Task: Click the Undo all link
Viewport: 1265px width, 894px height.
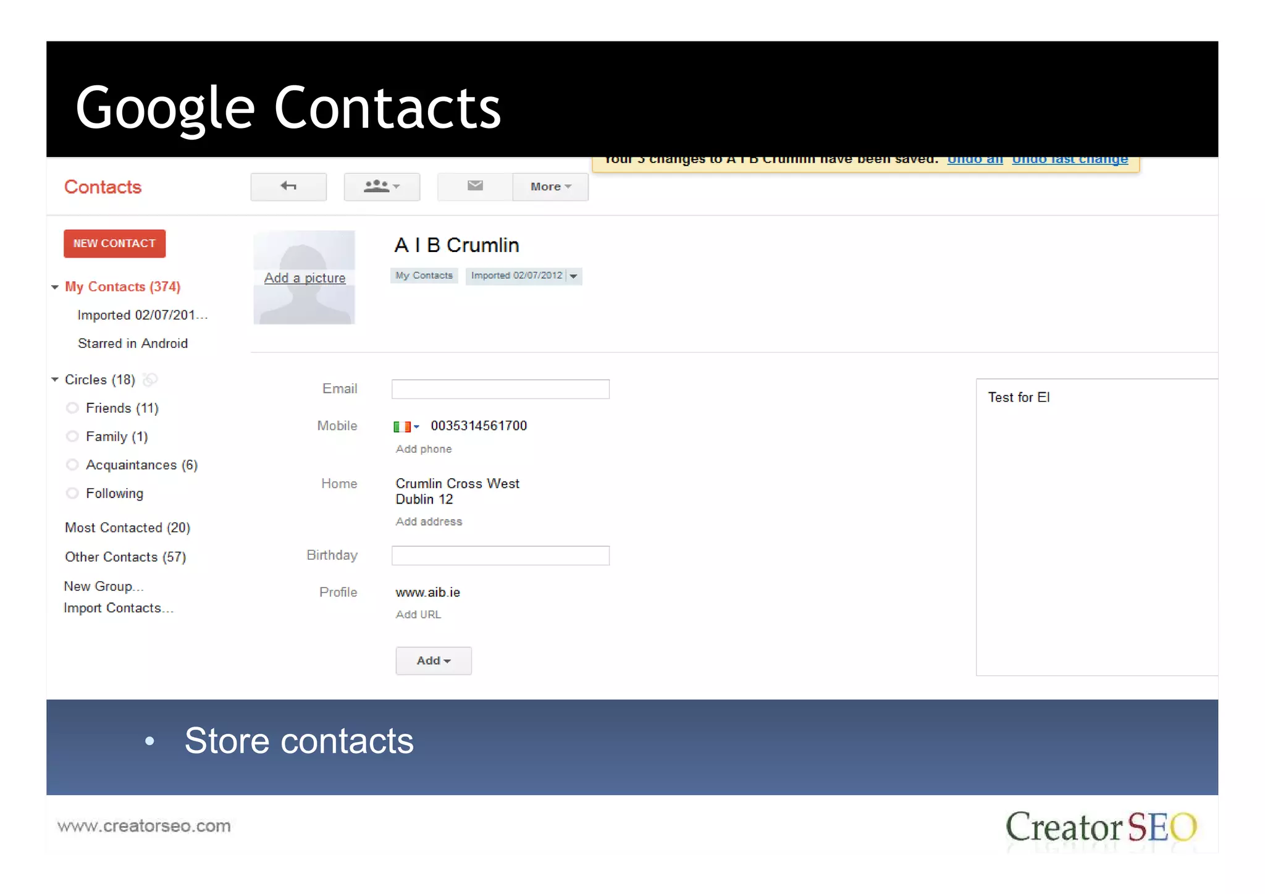Action: click(975, 159)
